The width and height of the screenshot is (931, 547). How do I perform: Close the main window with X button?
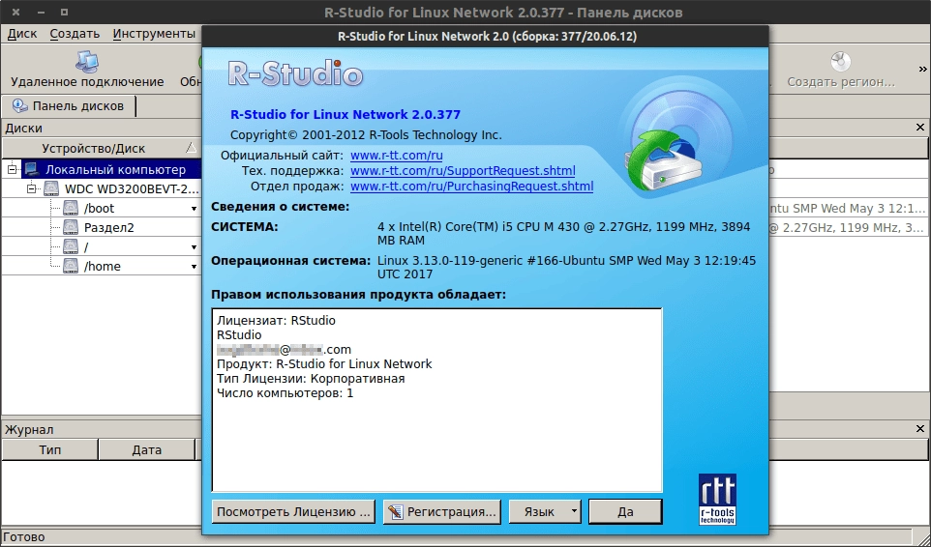click(x=16, y=12)
